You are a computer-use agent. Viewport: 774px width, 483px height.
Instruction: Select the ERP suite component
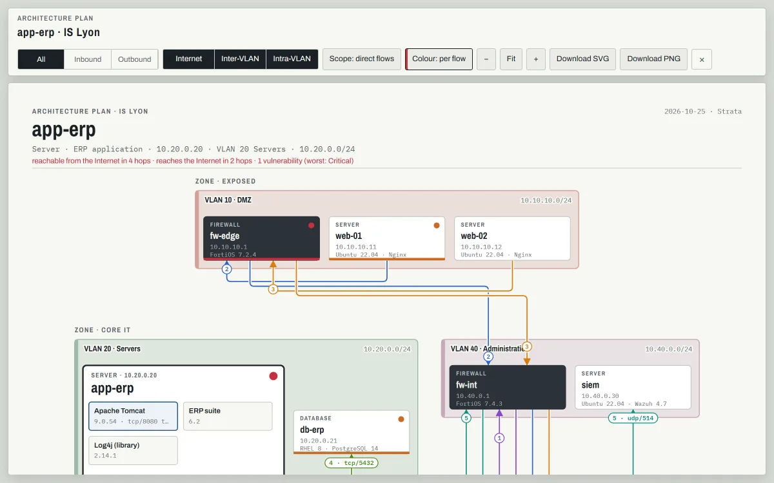(228, 416)
